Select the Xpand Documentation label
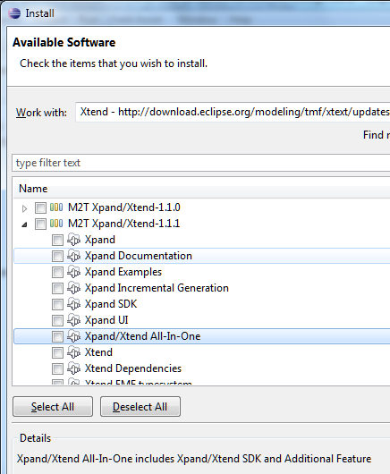The width and height of the screenshot is (390, 474). point(139,256)
